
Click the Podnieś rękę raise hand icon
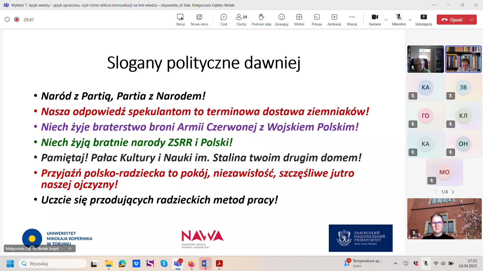(x=261, y=20)
